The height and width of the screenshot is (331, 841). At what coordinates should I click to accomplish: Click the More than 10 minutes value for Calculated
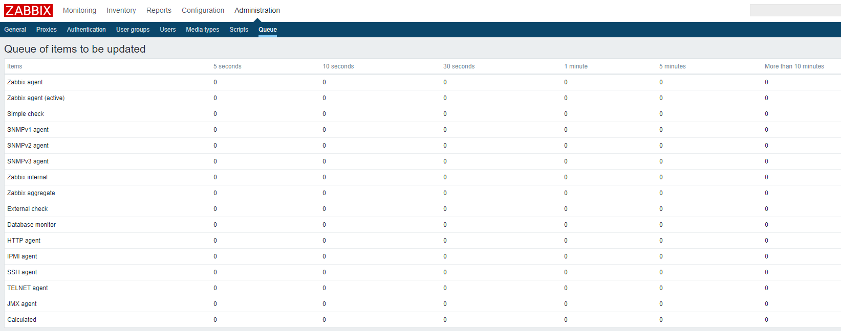tap(766, 320)
